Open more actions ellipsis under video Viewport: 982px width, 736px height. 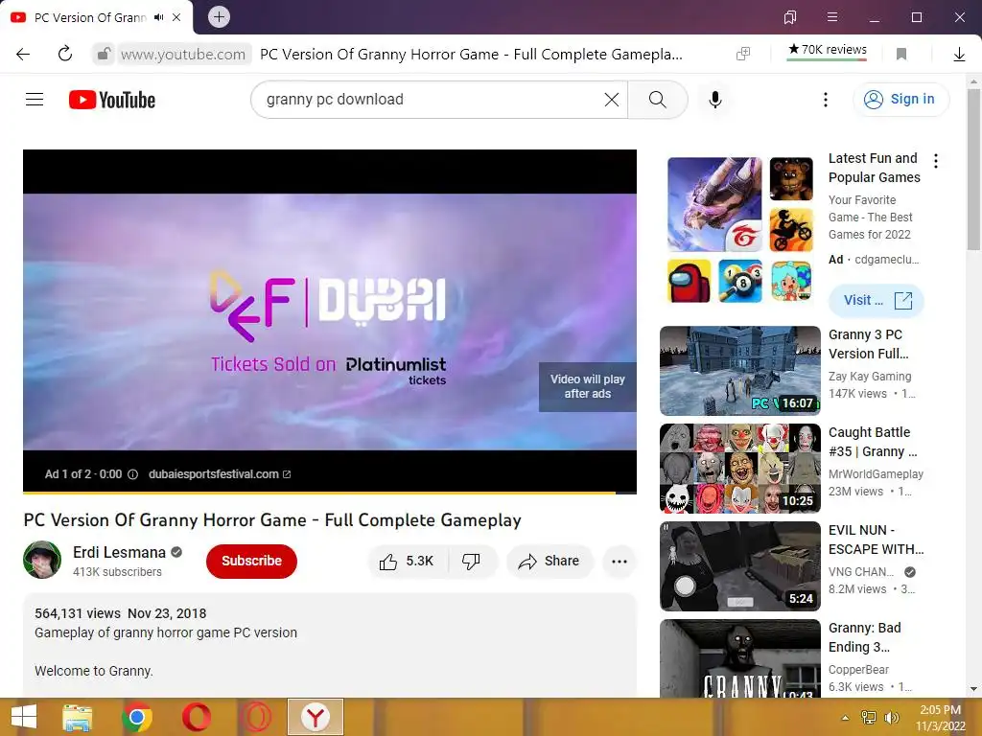pos(620,562)
